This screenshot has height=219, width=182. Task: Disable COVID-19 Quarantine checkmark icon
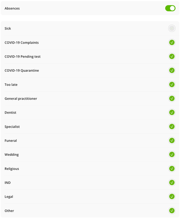172,71
